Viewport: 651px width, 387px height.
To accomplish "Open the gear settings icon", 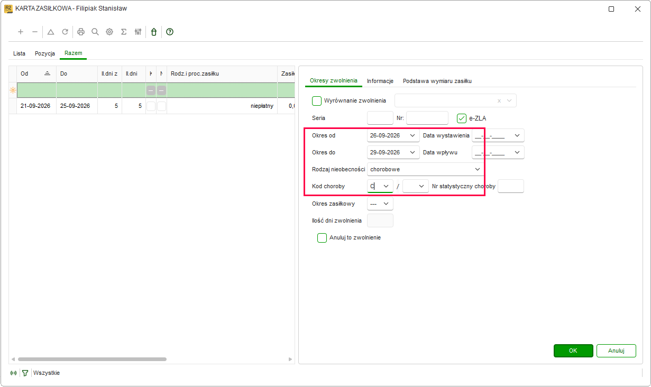I will (x=109, y=32).
